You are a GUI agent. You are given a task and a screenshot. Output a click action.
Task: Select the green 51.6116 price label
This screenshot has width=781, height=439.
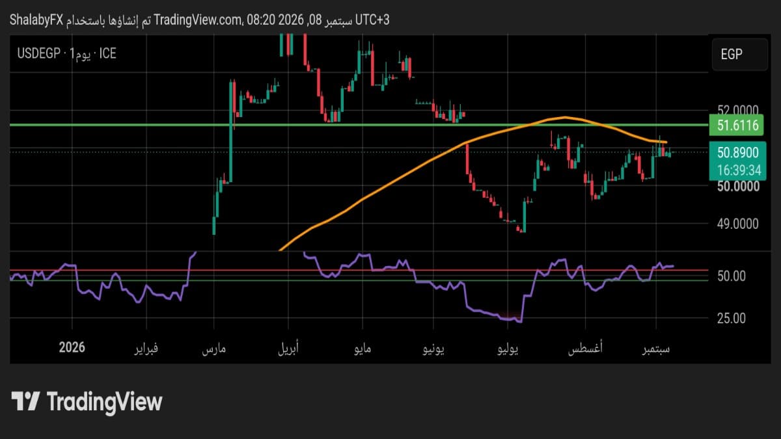[738, 125]
